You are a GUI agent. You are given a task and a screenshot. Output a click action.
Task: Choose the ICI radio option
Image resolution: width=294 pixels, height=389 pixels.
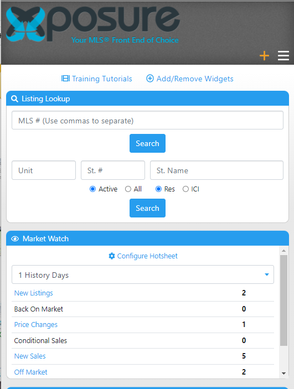point(185,189)
